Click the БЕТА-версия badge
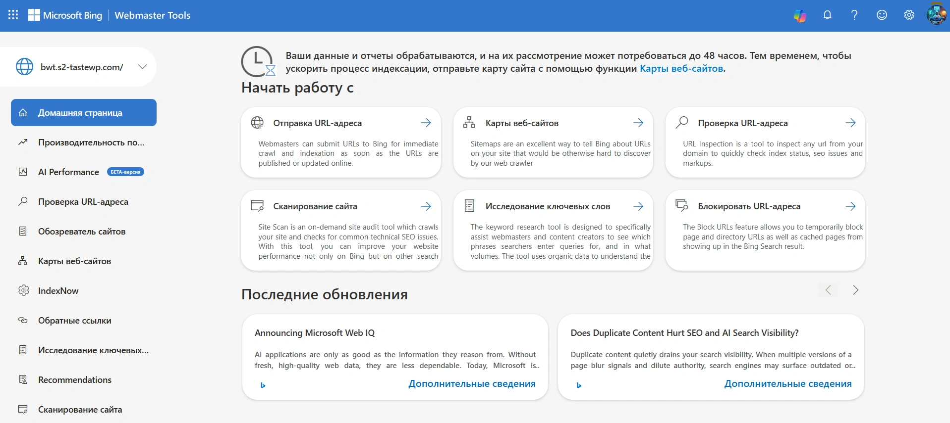The height and width of the screenshot is (423, 950). [x=126, y=172]
